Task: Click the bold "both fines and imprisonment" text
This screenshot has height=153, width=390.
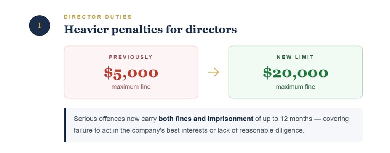Action: pos(206,119)
